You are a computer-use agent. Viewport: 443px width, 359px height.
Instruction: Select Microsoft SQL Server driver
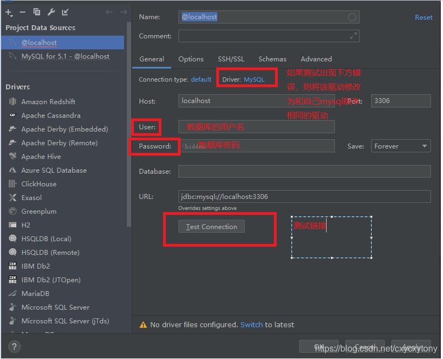tap(55, 307)
